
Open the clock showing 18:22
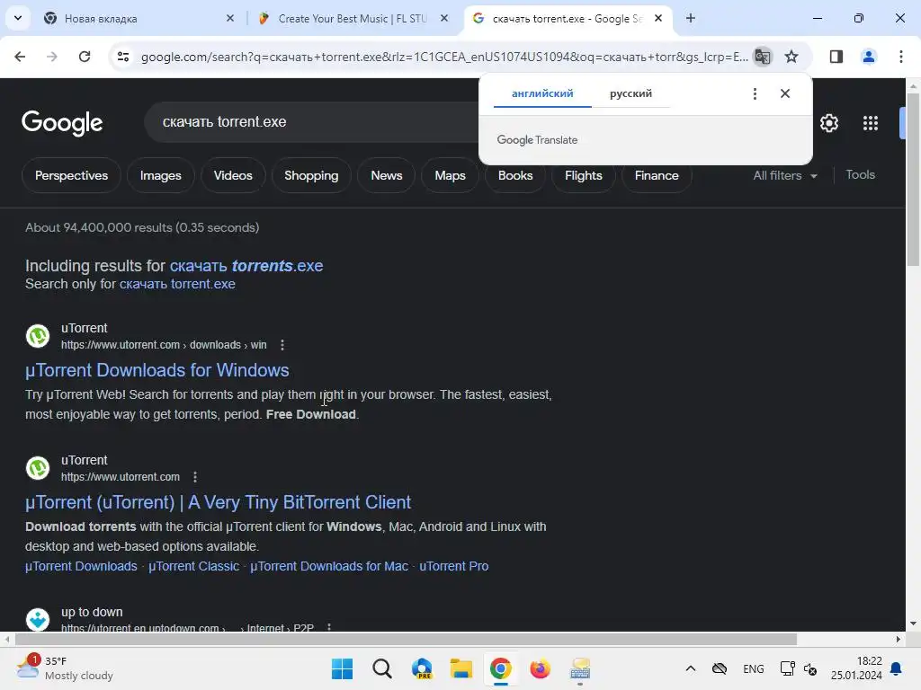point(856,668)
